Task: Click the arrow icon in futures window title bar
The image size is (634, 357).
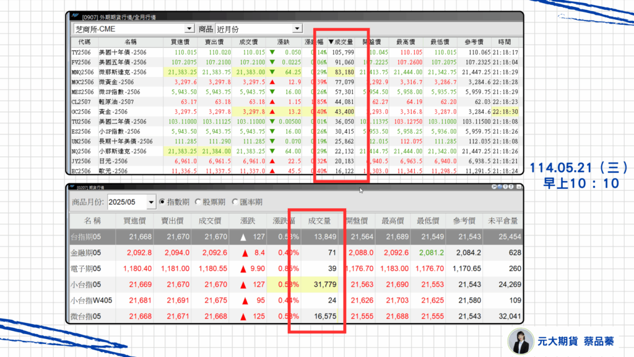Action: tap(494, 187)
